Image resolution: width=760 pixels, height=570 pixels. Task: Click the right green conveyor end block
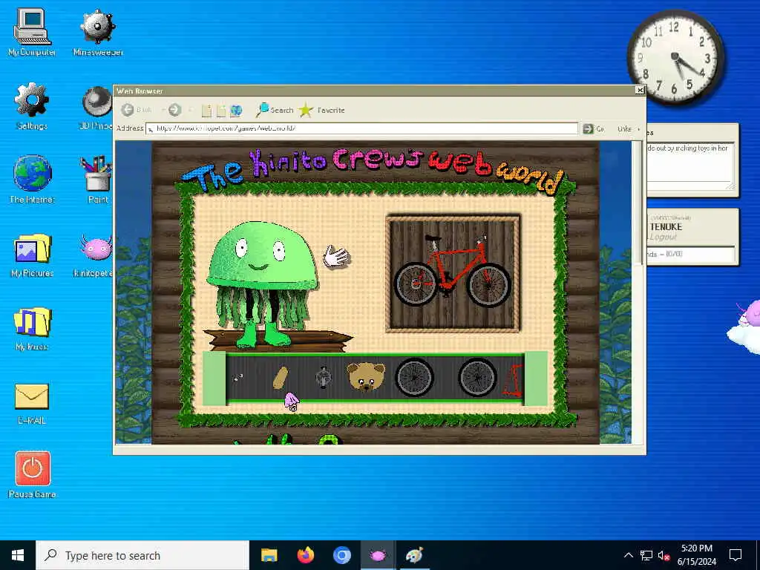click(x=536, y=378)
